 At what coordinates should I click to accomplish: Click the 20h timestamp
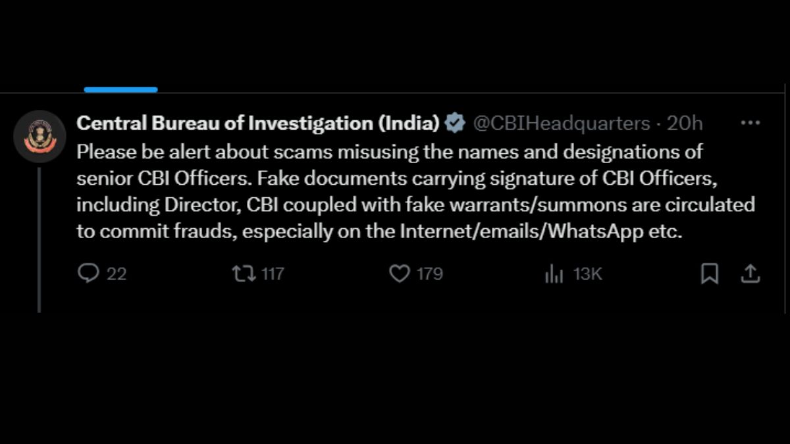pyautogui.click(x=685, y=123)
